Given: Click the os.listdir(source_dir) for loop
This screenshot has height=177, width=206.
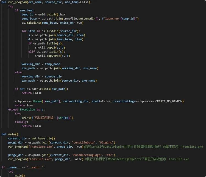Looking at the screenshot, I should pyautogui.click(x=51, y=31).
